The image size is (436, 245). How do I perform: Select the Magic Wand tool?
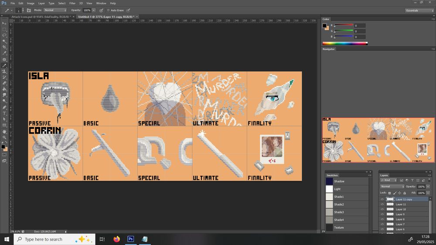pyautogui.click(x=4, y=41)
